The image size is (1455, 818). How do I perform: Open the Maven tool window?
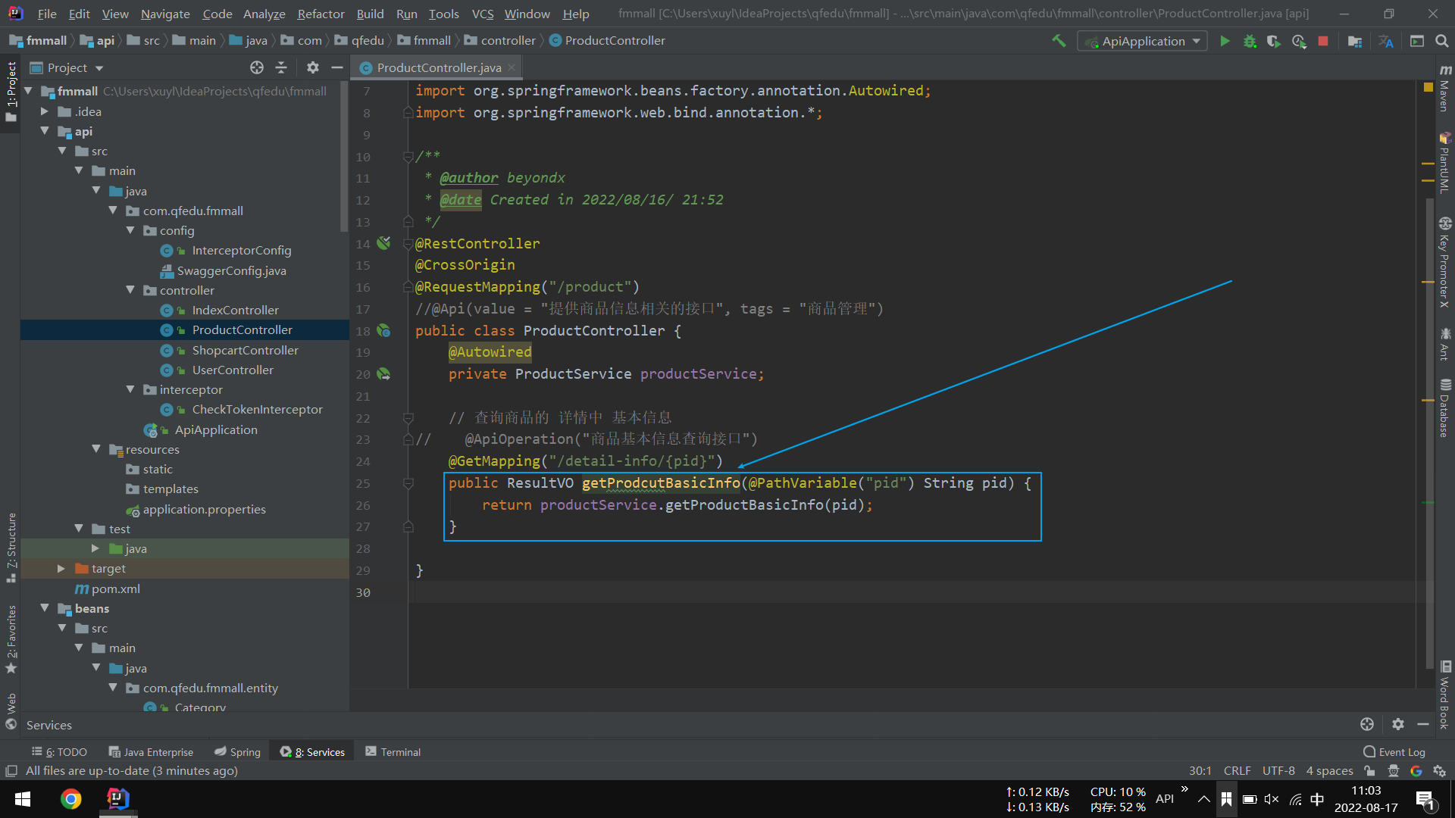coord(1444,88)
